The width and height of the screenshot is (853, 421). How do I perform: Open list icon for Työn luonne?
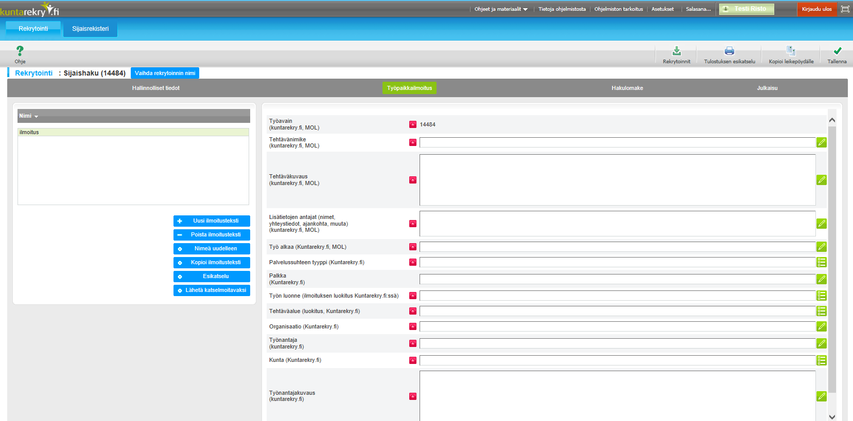tap(822, 296)
